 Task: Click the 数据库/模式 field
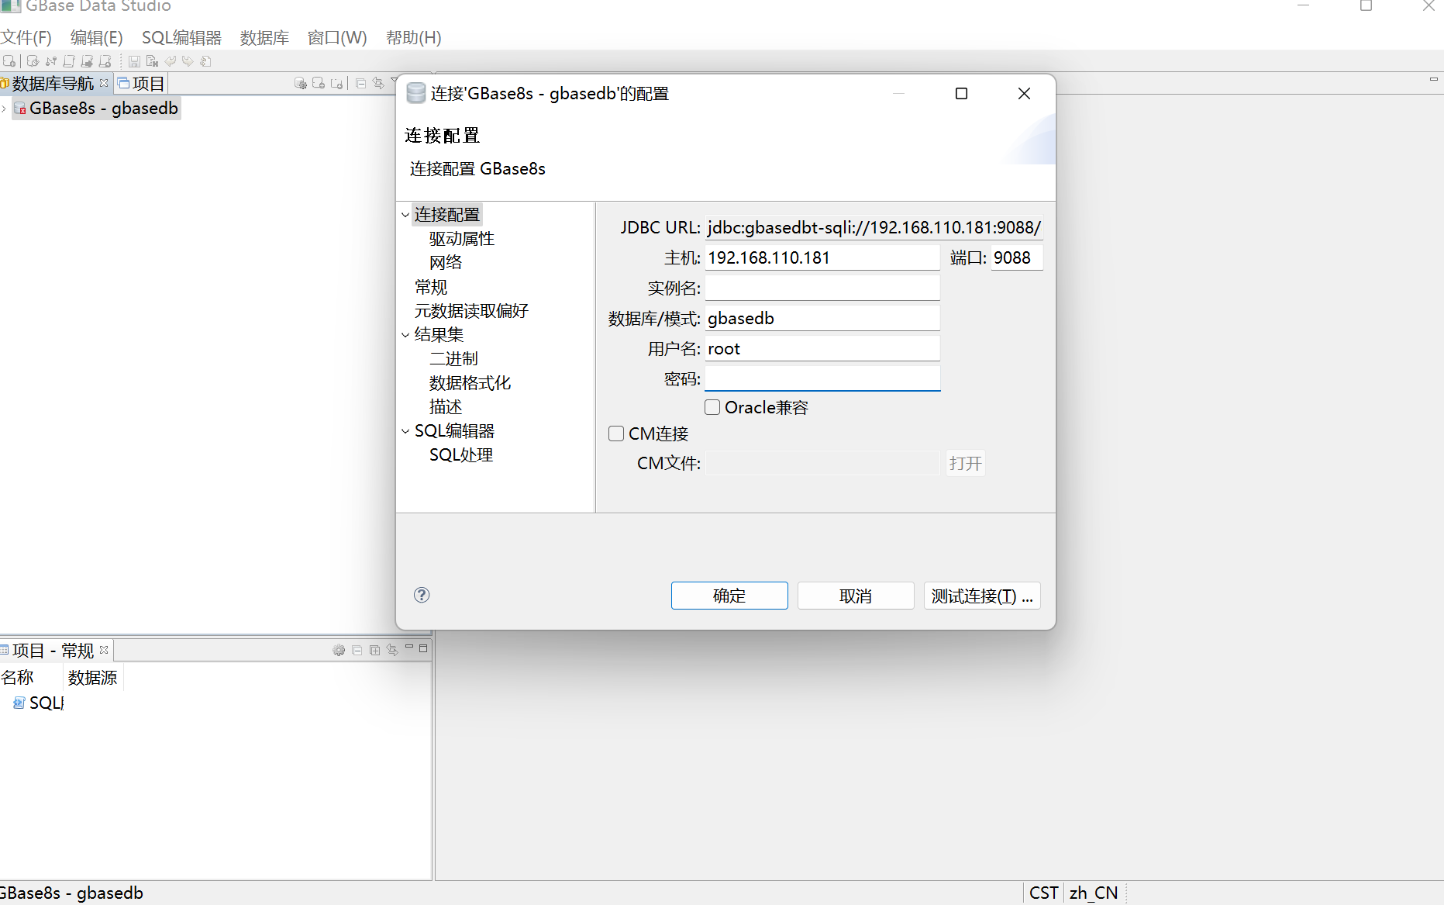tap(822, 318)
